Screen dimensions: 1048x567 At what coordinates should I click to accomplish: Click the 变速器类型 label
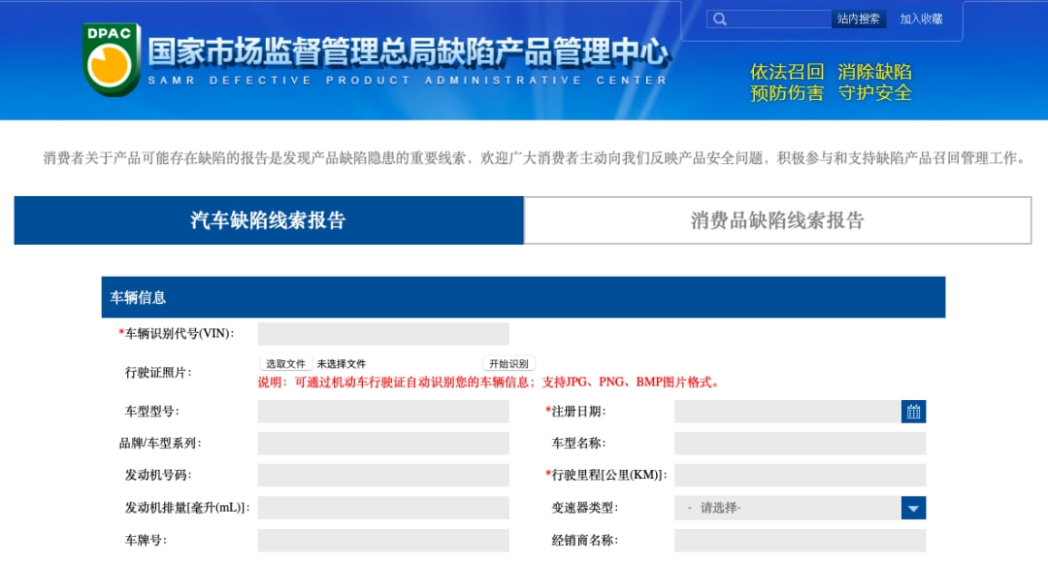[585, 508]
